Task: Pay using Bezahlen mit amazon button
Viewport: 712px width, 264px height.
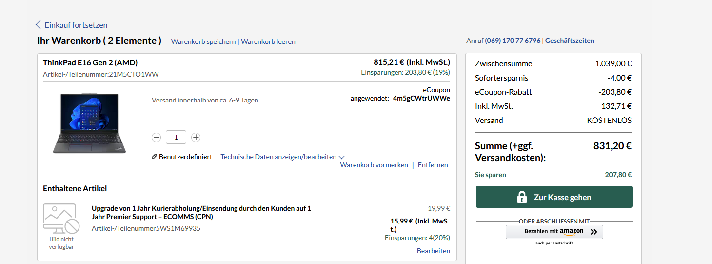Action: [x=554, y=232]
